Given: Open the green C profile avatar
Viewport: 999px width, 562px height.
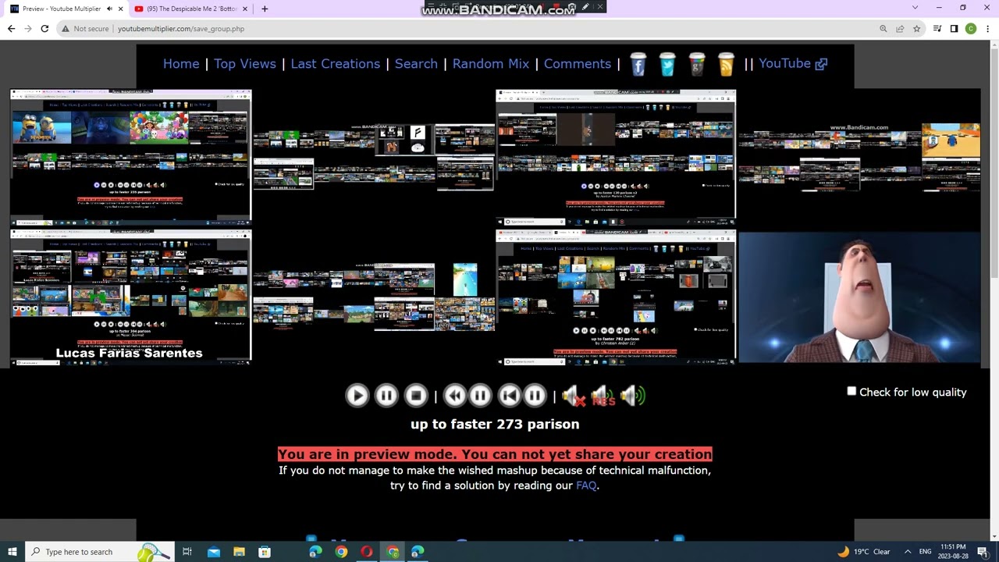Looking at the screenshot, I should pos(971,29).
